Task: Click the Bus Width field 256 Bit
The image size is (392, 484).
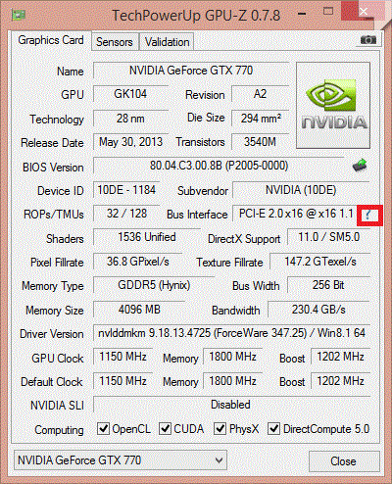Action: (328, 285)
